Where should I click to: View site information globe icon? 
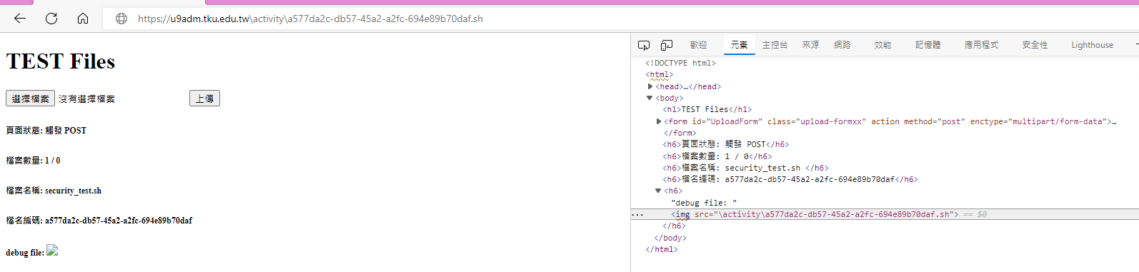coord(121,19)
